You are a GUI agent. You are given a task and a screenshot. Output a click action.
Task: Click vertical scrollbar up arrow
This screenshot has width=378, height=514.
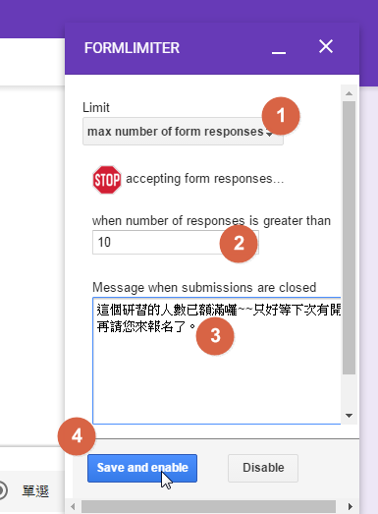(349, 93)
